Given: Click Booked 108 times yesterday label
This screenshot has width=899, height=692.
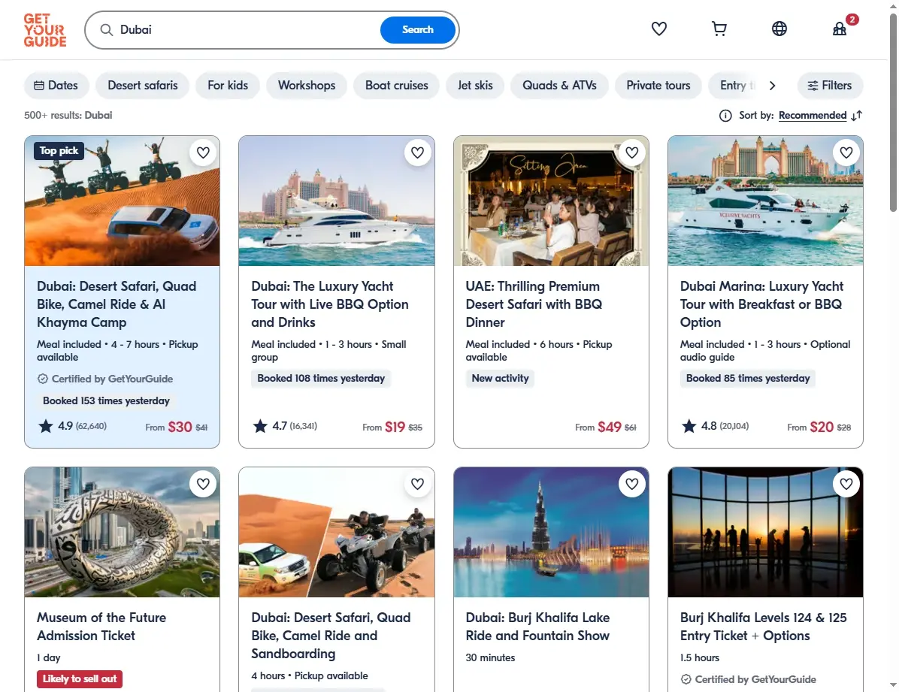Looking at the screenshot, I should (321, 379).
